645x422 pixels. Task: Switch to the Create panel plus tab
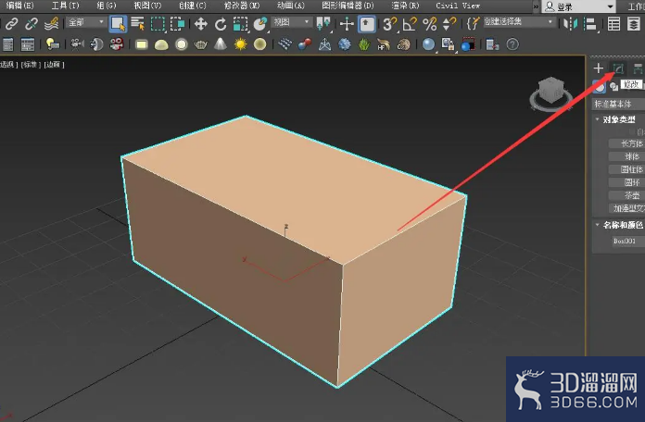pyautogui.click(x=599, y=68)
